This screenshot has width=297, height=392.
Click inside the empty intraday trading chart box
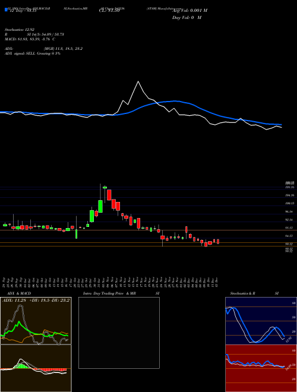[119, 333]
